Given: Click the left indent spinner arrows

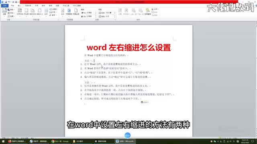Looking at the screenshot, I should click(96, 13).
